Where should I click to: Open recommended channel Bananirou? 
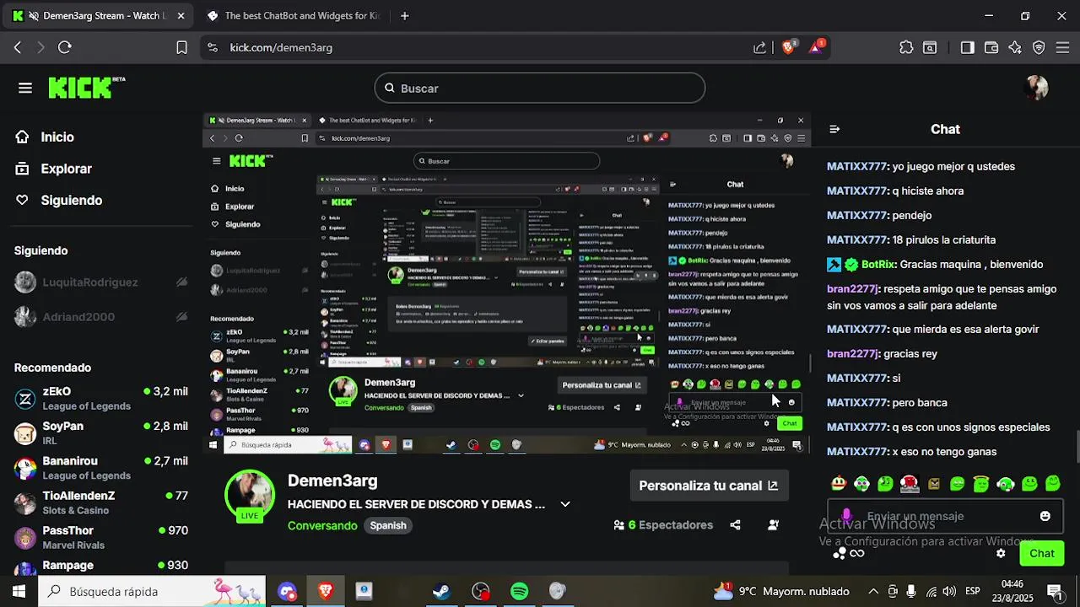[101, 468]
